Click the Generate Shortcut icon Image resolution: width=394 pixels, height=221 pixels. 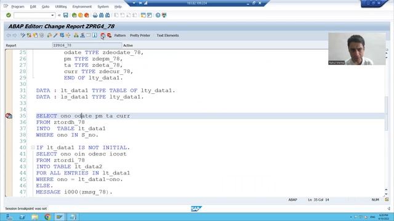tap(150, 15)
